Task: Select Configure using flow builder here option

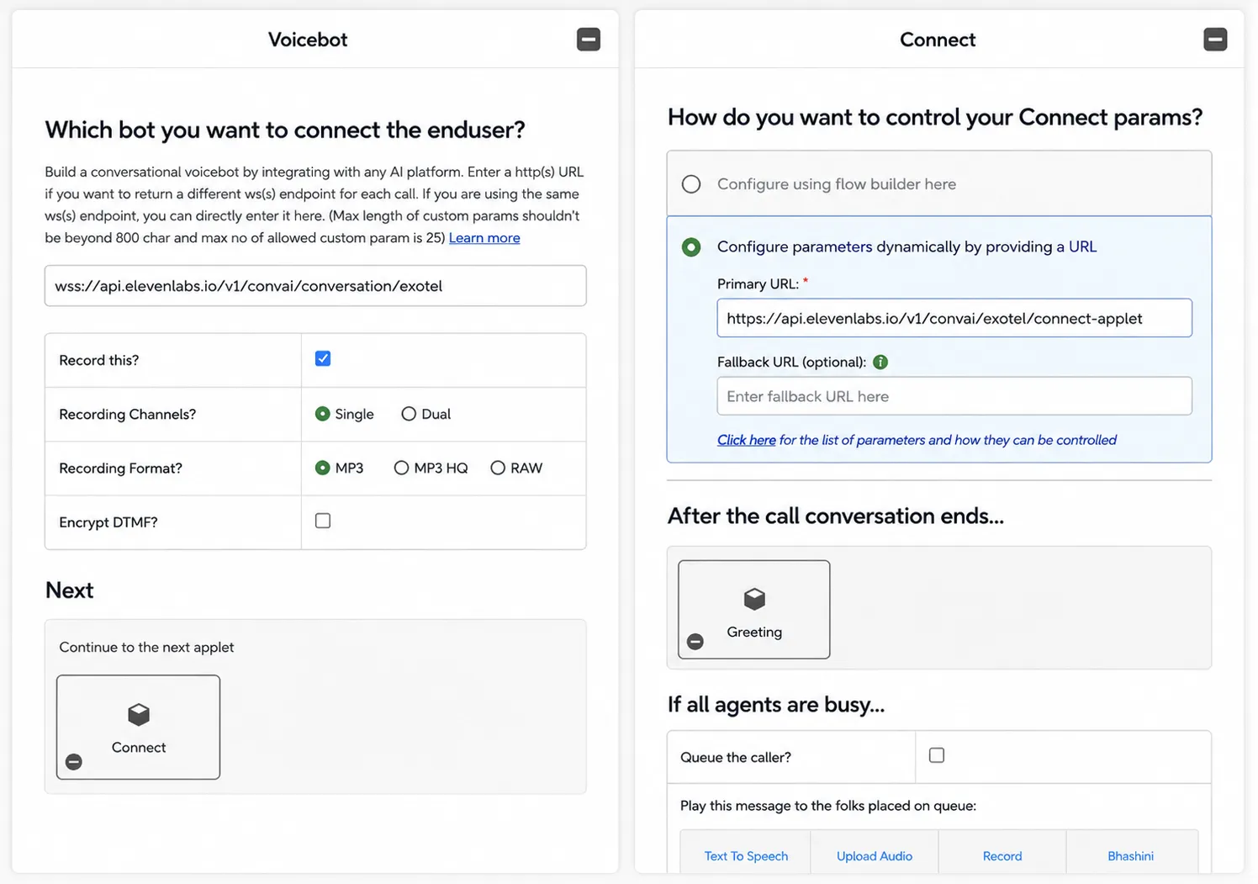Action: (691, 184)
